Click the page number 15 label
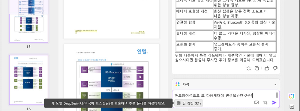This screenshot has width=300, height=111. click(28, 47)
